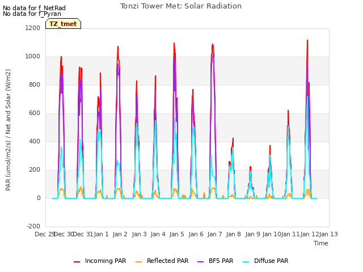
Task: Click the 200 y-axis tick label
Action: tap(35, 170)
